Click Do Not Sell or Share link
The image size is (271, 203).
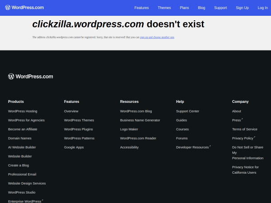pyautogui.click(x=248, y=152)
